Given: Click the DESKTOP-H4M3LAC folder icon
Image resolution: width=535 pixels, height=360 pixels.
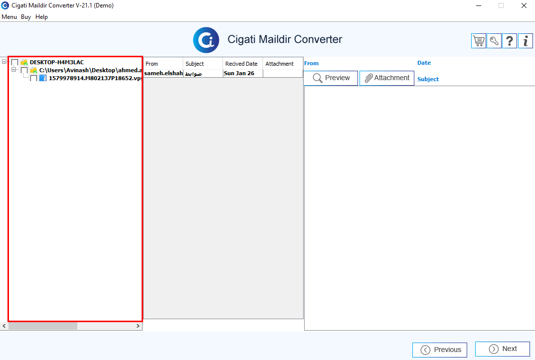Looking at the screenshot, I should (24, 62).
